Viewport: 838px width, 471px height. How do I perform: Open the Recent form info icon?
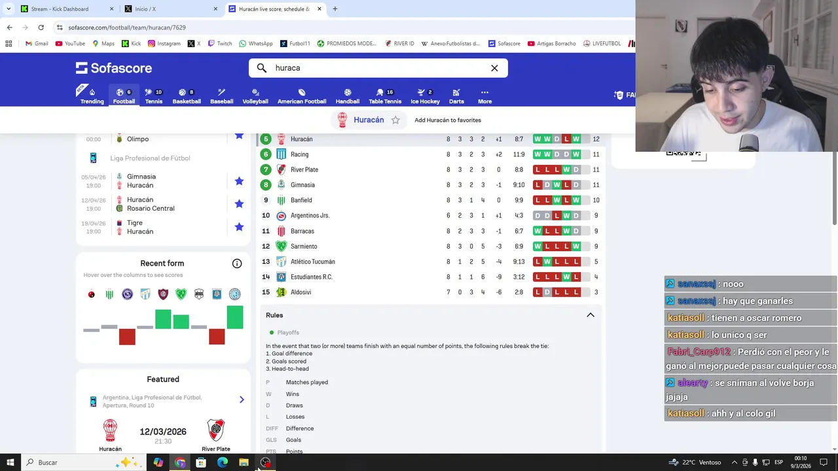tap(237, 264)
